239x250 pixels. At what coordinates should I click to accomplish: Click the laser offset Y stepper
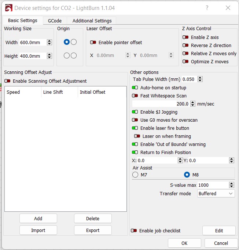(171, 55)
